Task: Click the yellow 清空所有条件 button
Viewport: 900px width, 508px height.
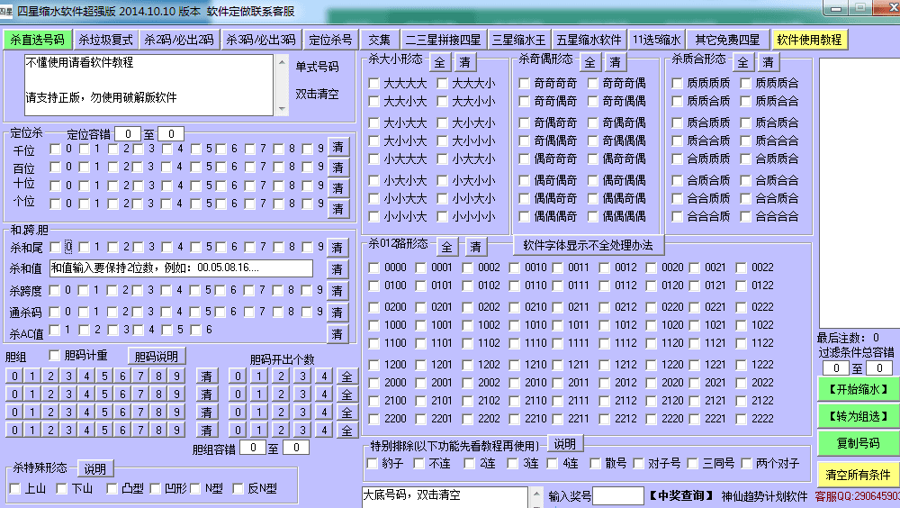Action: 857,474
